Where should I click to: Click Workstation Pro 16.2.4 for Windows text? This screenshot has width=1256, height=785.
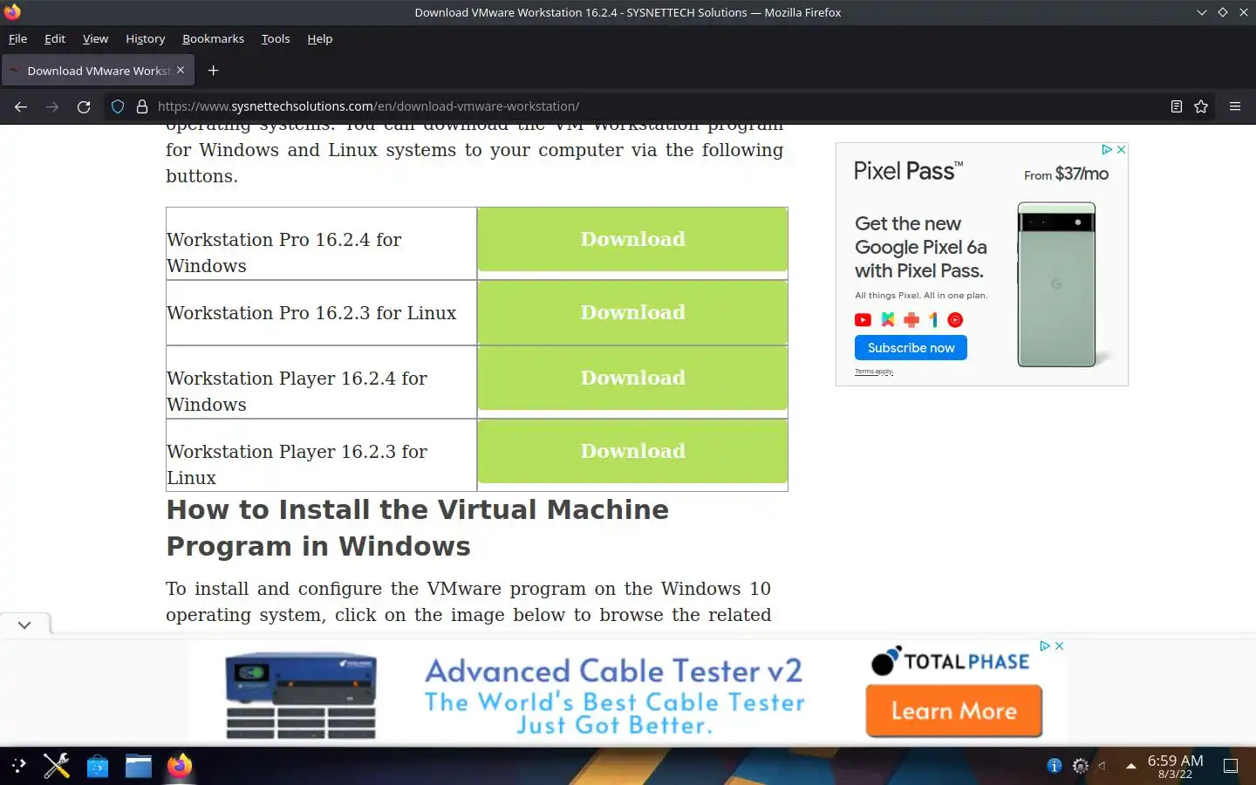[284, 252]
